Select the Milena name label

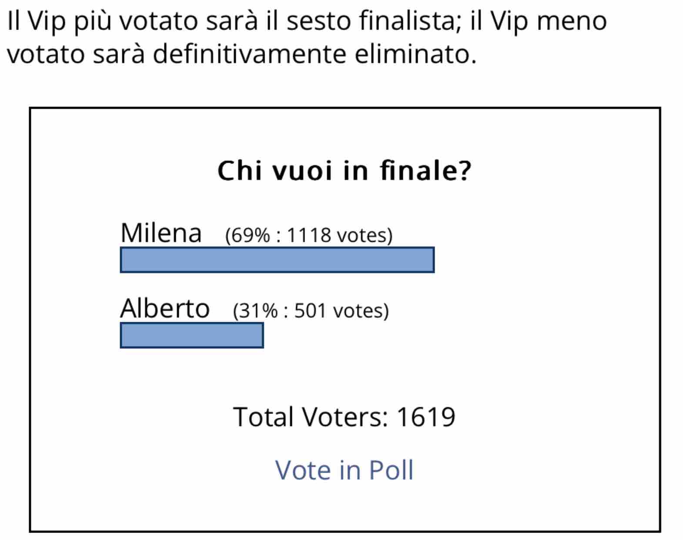[161, 233]
